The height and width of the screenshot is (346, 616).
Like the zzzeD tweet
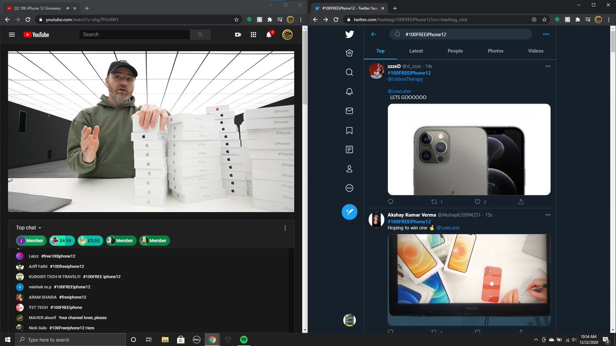point(477,202)
